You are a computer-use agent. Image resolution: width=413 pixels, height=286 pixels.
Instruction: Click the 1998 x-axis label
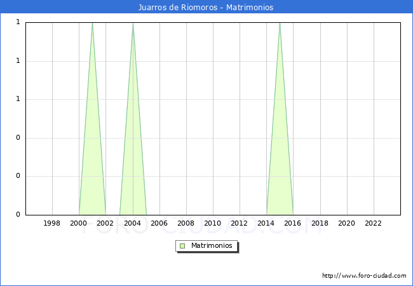(x=52, y=223)
